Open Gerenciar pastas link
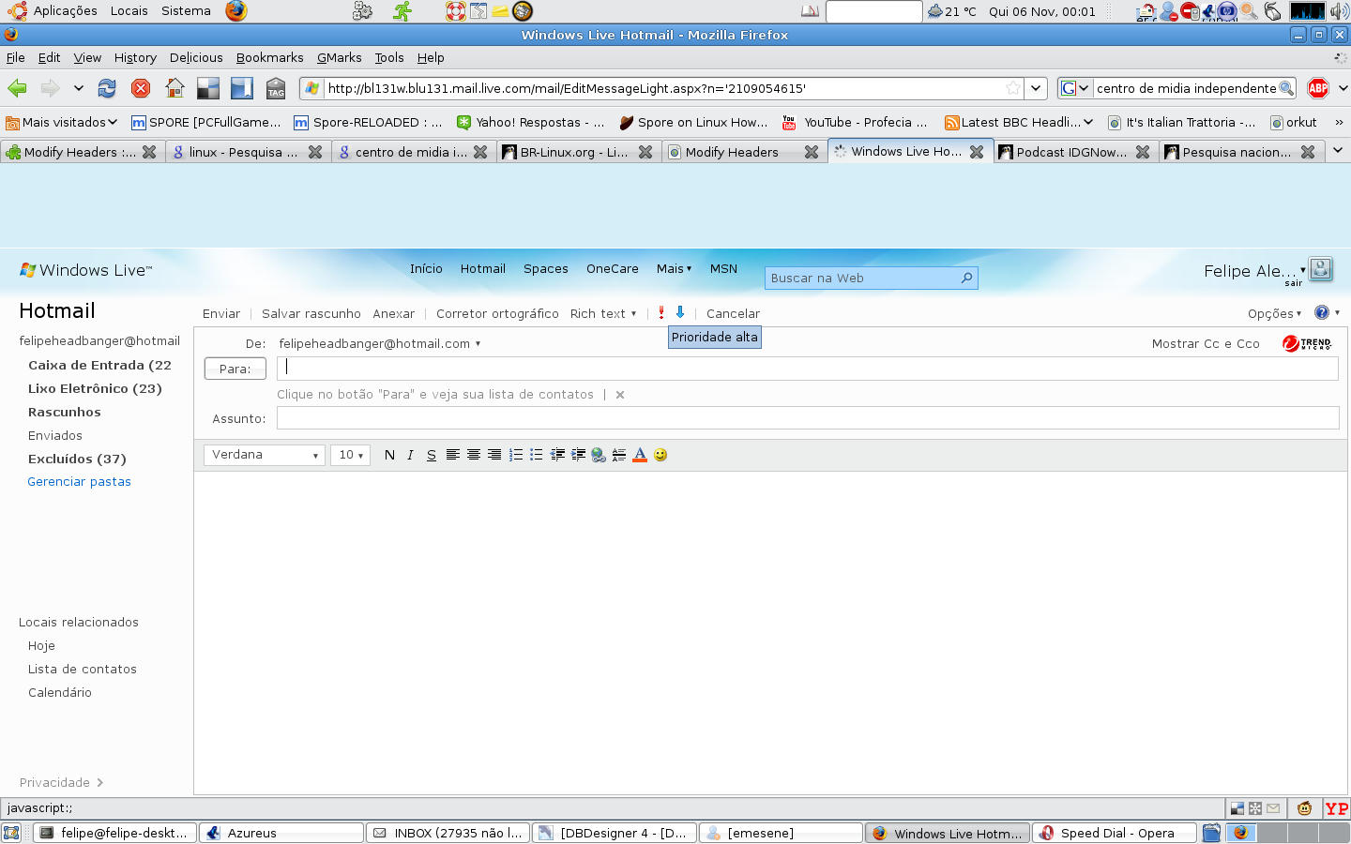This screenshot has height=844, width=1351. pos(79,481)
